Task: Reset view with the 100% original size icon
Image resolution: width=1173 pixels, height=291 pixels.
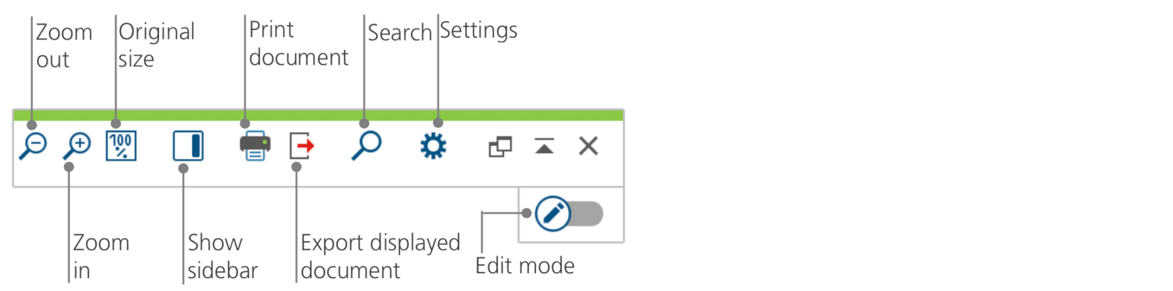Action: pos(121,145)
